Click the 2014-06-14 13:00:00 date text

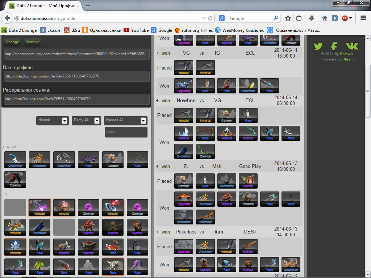286,53
